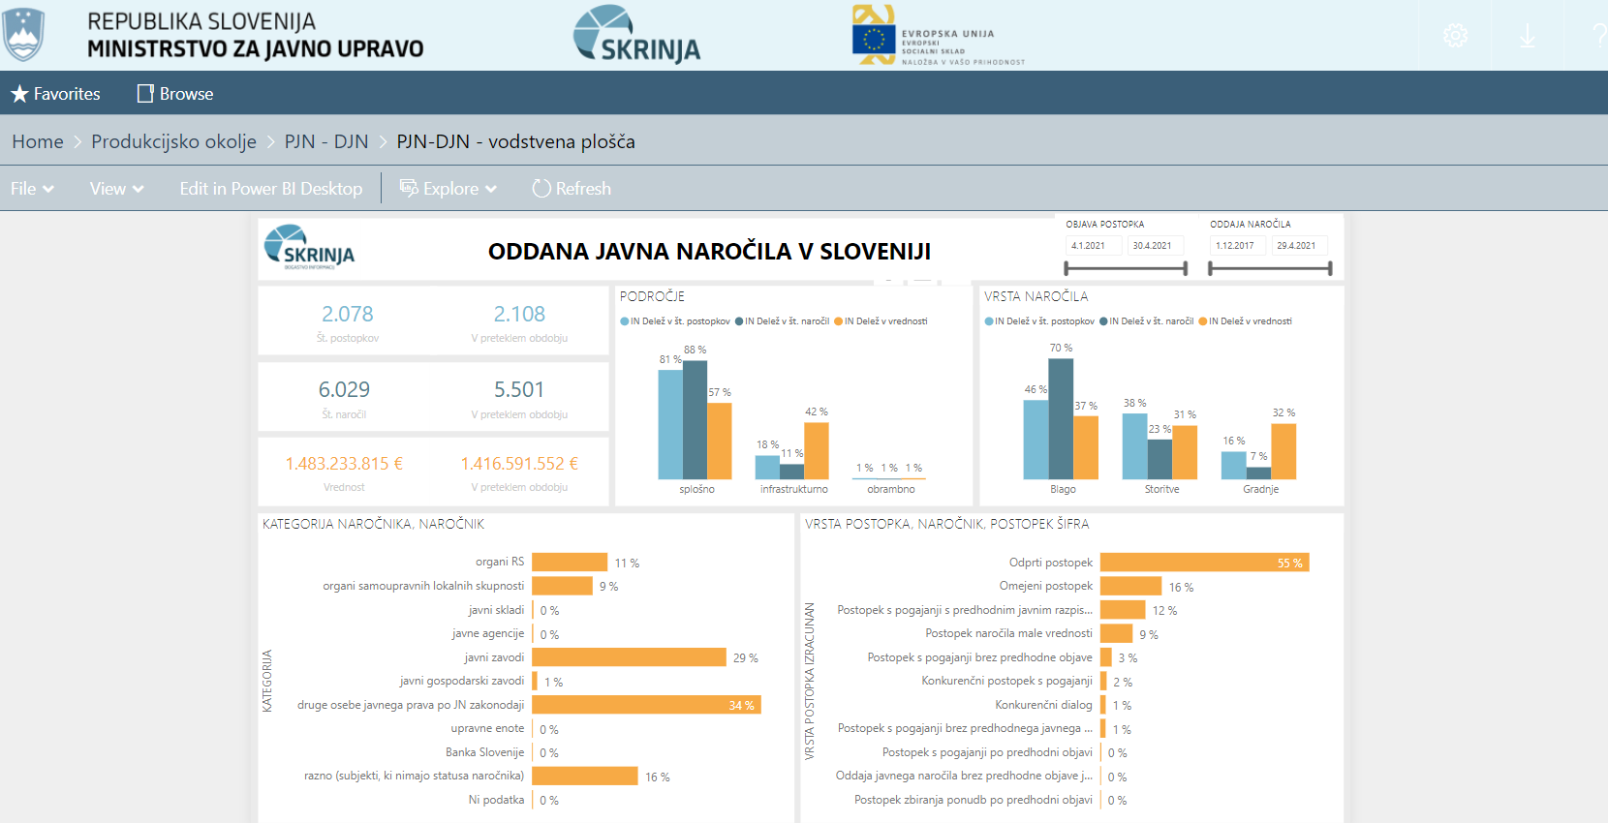Expand the File dropdown menu
The image size is (1608, 823).
(32, 189)
